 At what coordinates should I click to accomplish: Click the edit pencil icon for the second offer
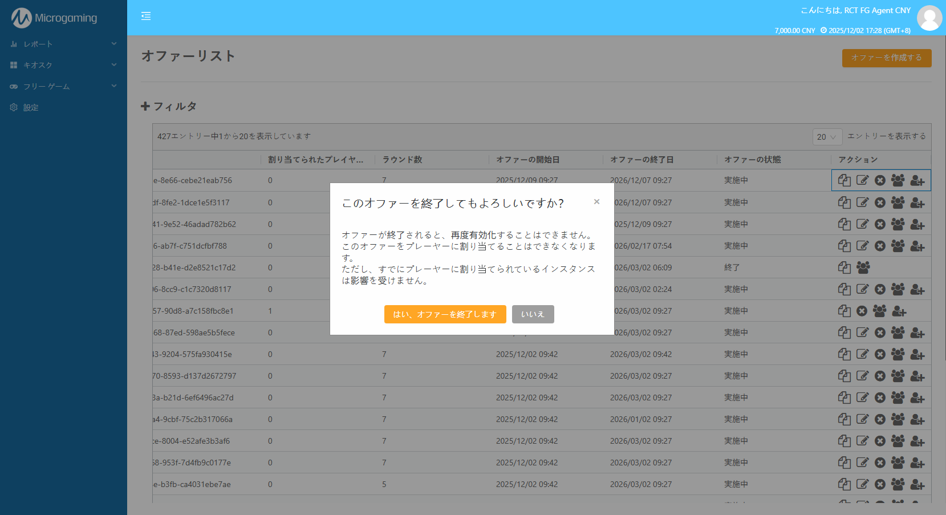click(862, 202)
